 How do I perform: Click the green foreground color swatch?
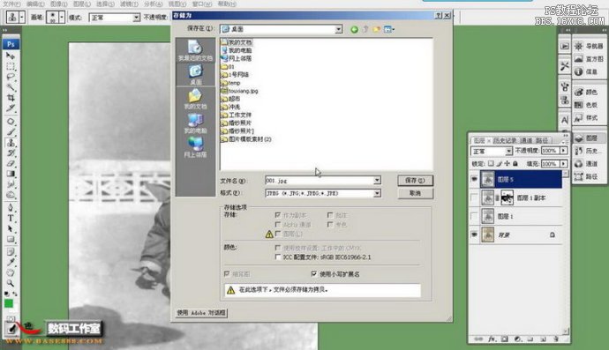click(x=9, y=303)
